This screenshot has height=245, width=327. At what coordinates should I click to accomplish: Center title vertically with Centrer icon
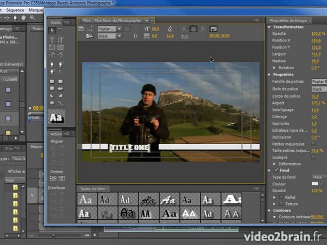tap(62, 179)
